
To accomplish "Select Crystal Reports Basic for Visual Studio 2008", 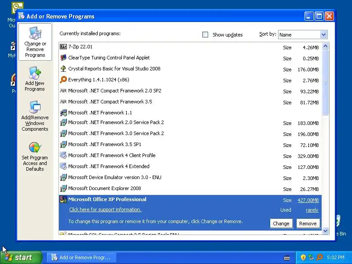I will coord(190,69).
